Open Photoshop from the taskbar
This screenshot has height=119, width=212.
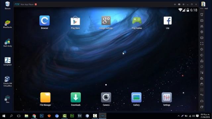click(x=42, y=116)
